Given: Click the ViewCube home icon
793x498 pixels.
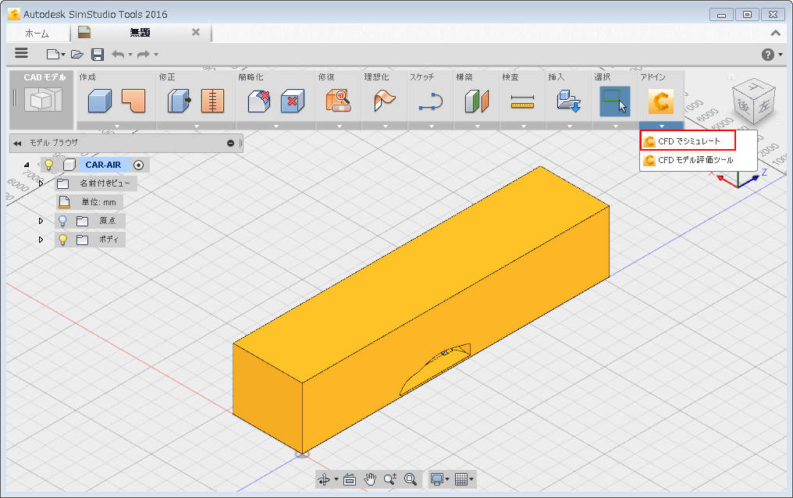Looking at the screenshot, I should (x=731, y=76).
